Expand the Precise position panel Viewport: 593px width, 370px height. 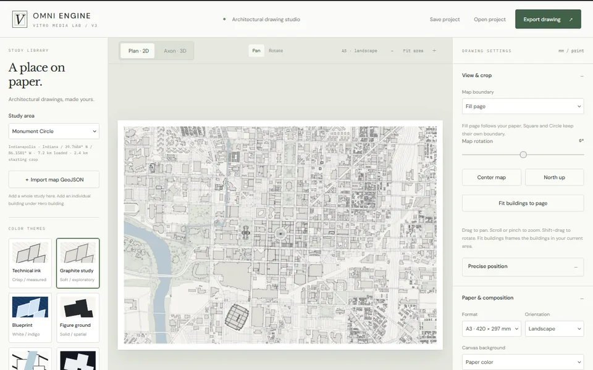523,266
